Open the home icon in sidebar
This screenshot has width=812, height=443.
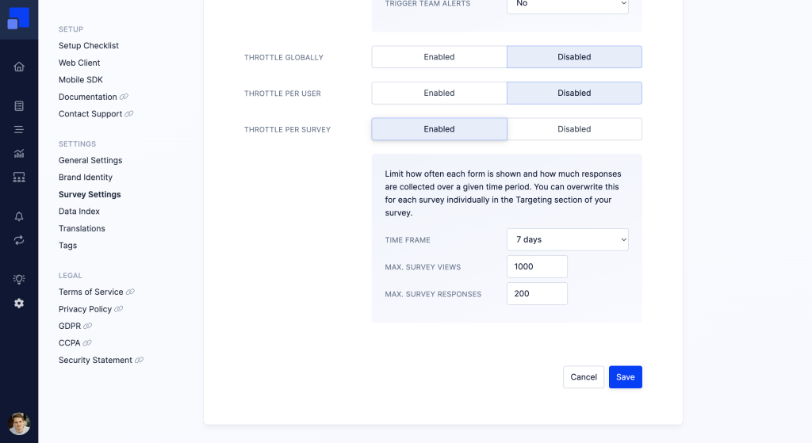(x=19, y=67)
